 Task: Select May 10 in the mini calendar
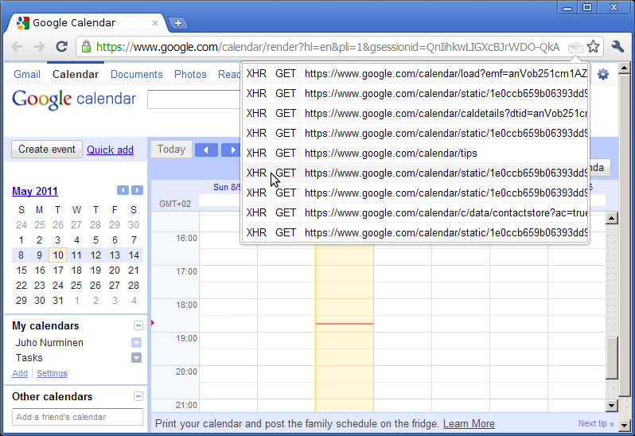[x=58, y=255]
